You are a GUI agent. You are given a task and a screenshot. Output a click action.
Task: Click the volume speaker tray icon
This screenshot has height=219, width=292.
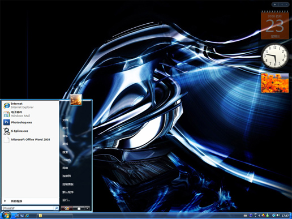278,215
